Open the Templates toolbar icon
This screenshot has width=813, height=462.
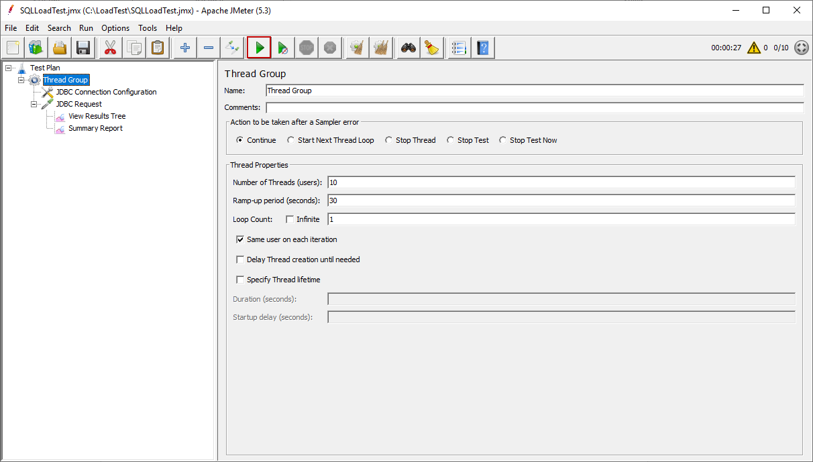(36, 48)
